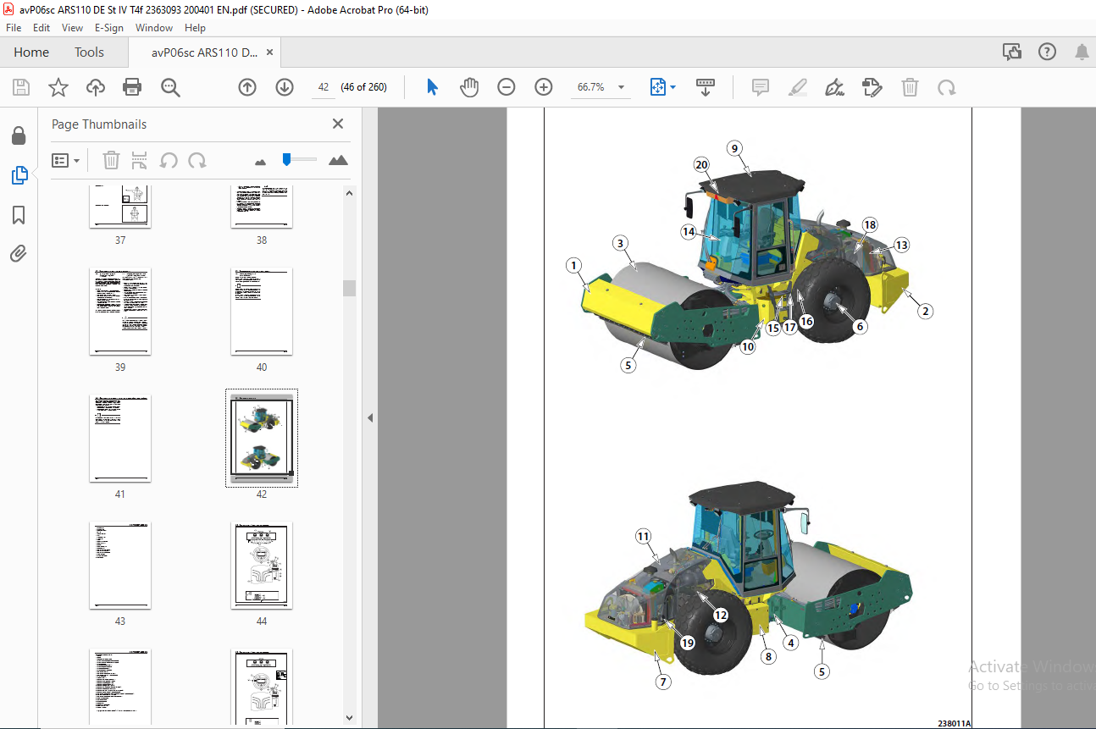Select the arrow Selection tool

433,87
